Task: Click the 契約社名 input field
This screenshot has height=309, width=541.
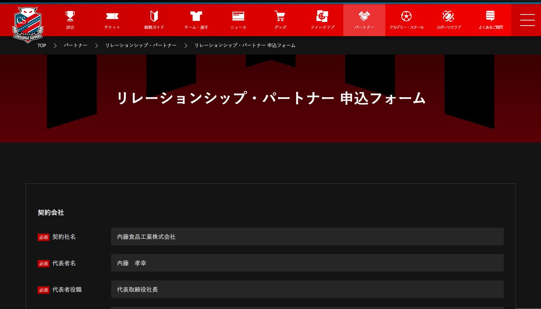Action: [307, 236]
